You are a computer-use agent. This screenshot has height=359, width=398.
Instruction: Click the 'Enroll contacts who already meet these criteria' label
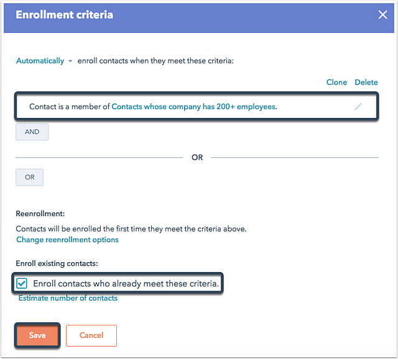tap(126, 284)
